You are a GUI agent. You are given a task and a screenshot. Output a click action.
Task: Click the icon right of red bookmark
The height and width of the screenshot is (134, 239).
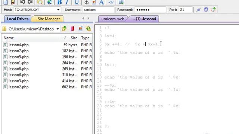coord(81,28)
